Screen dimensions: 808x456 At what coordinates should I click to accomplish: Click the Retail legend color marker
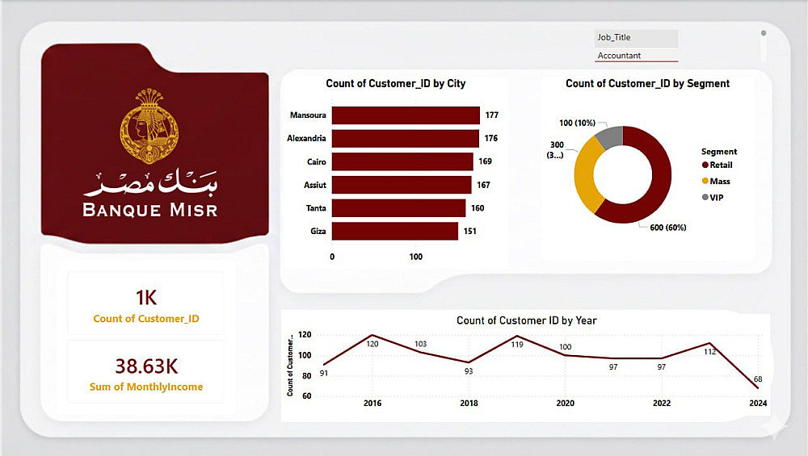pos(705,165)
